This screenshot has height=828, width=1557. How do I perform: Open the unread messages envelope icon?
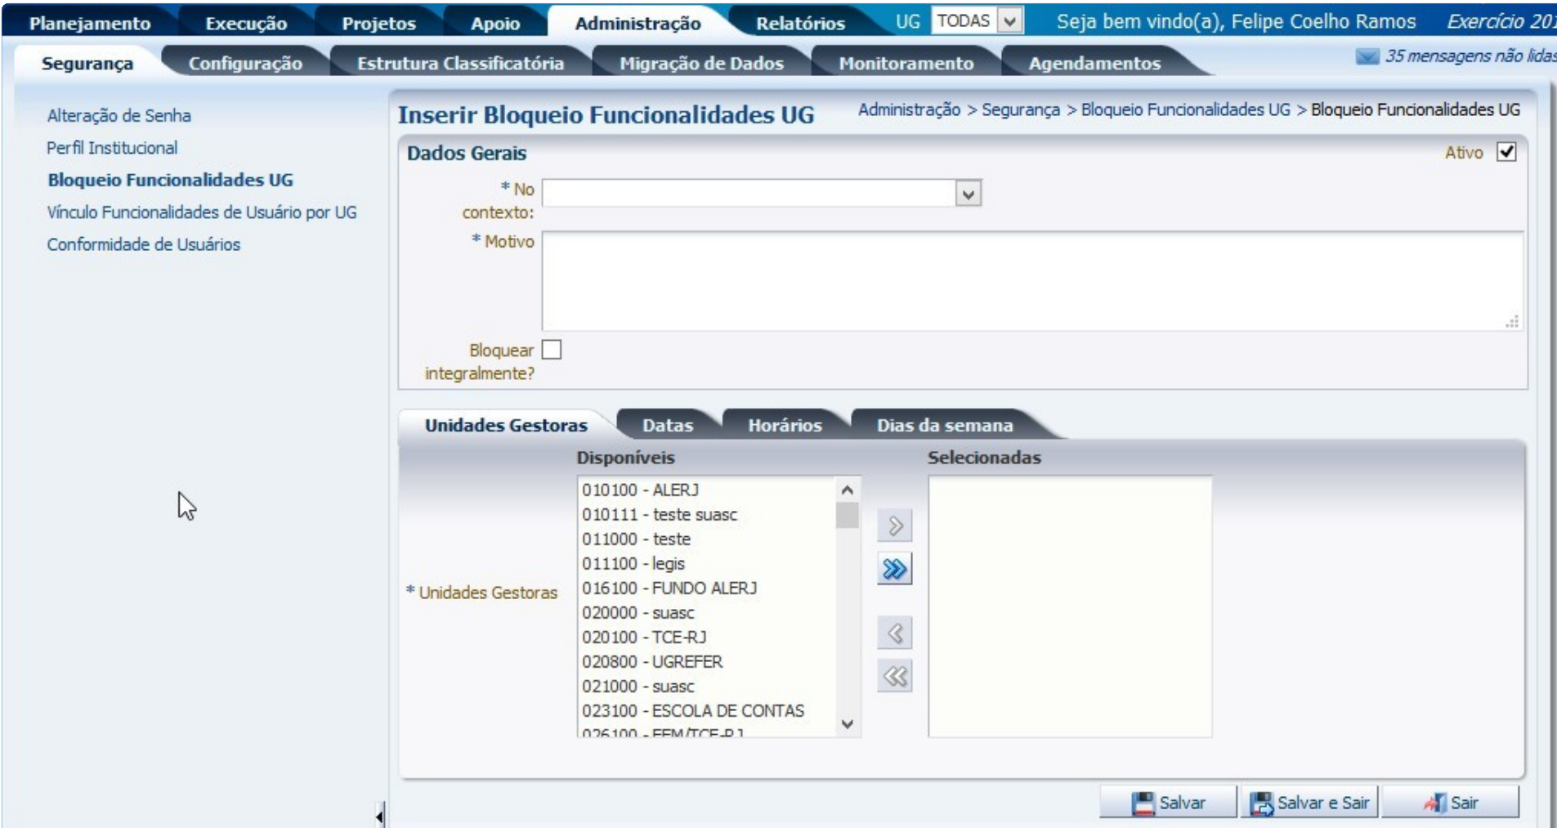pyautogui.click(x=1367, y=56)
